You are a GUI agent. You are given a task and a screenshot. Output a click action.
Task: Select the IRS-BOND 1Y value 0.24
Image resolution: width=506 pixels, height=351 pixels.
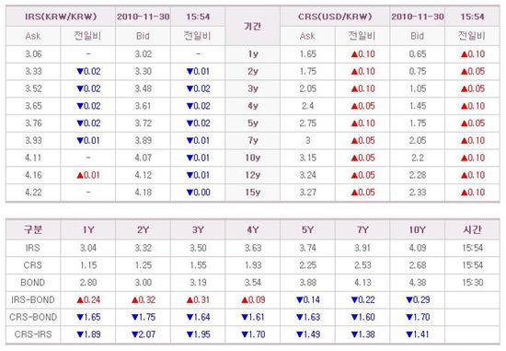pyautogui.click(x=88, y=299)
